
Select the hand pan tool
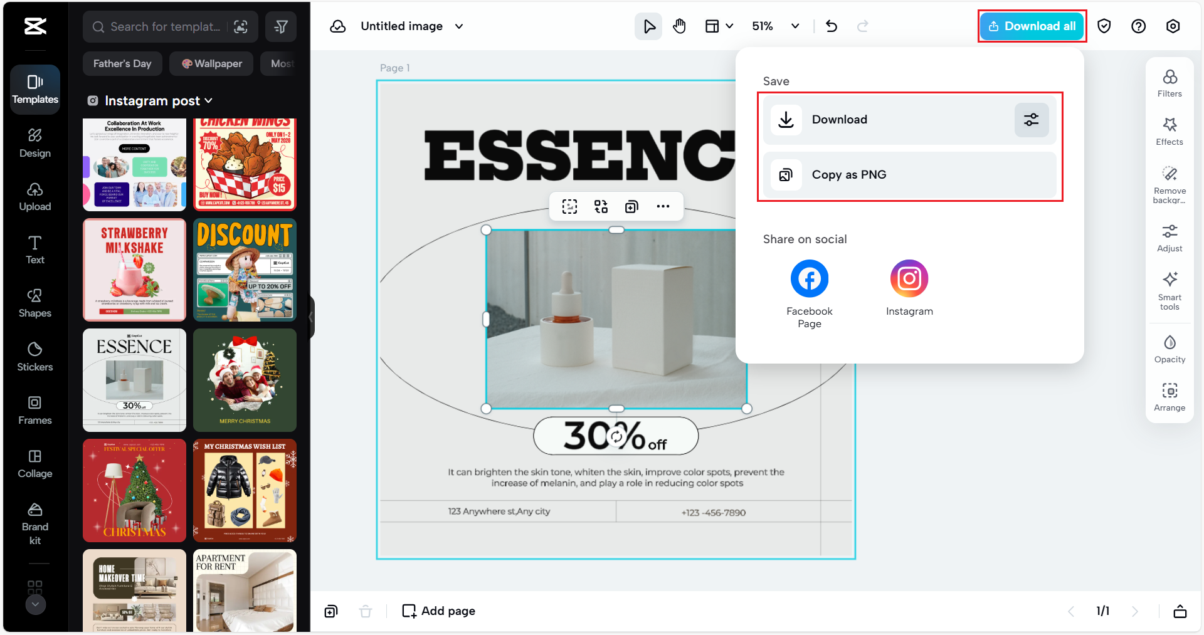(679, 26)
